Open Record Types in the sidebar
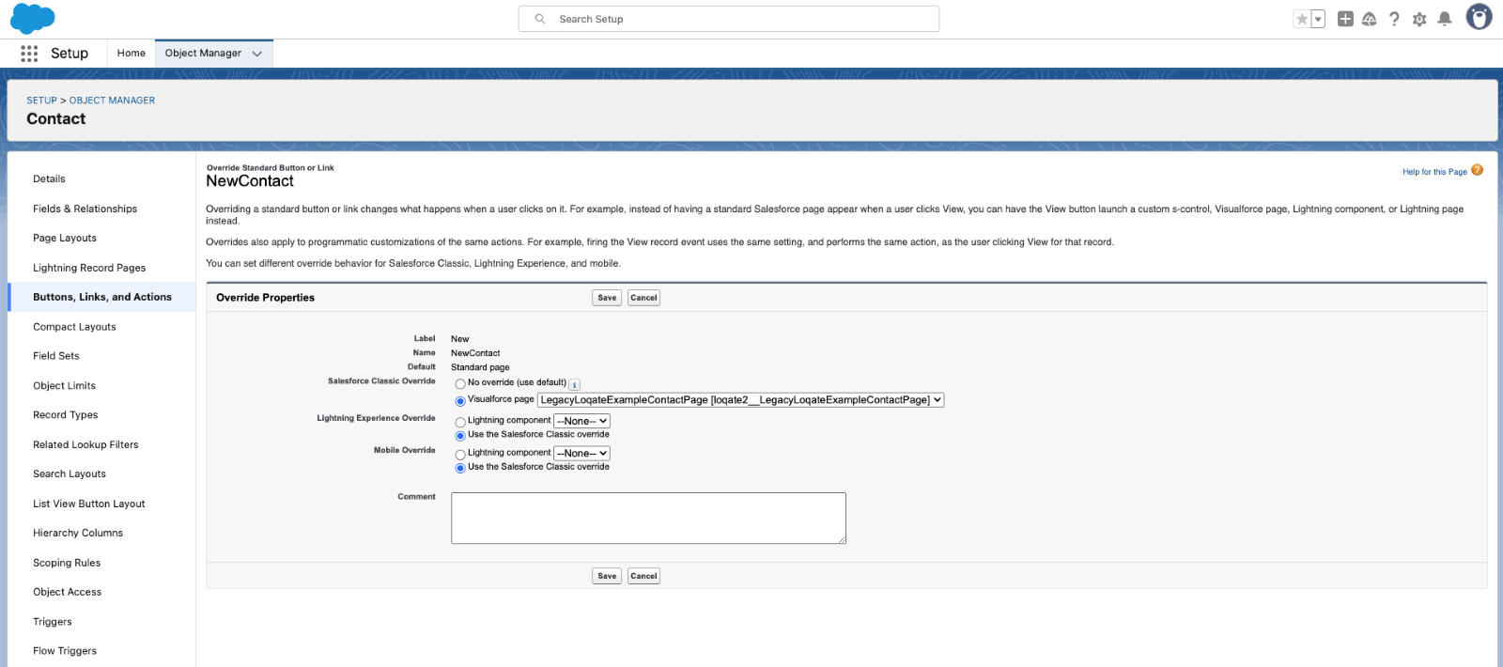The image size is (1503, 667). coord(66,414)
